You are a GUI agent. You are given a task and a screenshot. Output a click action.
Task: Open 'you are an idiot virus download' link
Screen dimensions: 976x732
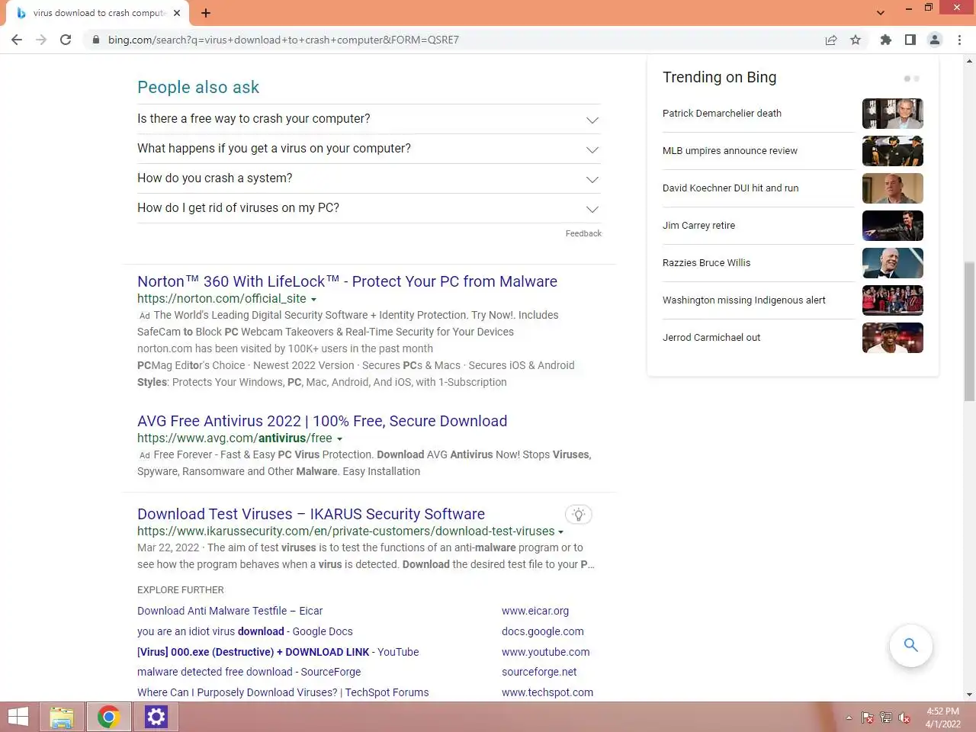[x=245, y=631]
